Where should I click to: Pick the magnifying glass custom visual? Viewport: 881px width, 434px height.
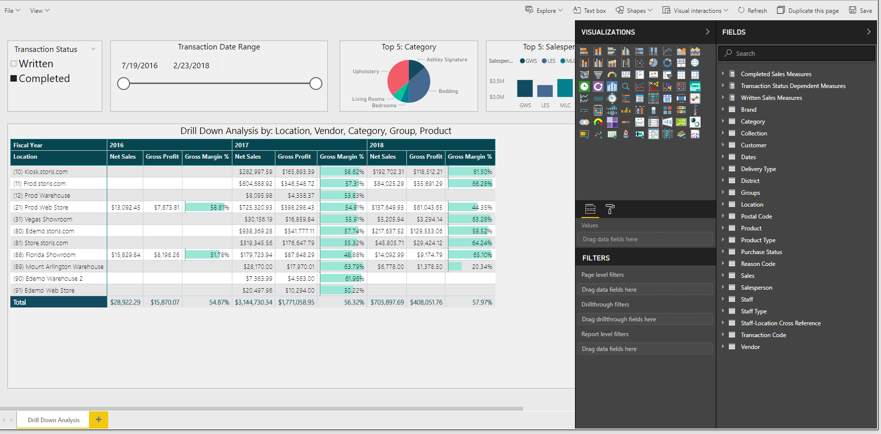626,87
